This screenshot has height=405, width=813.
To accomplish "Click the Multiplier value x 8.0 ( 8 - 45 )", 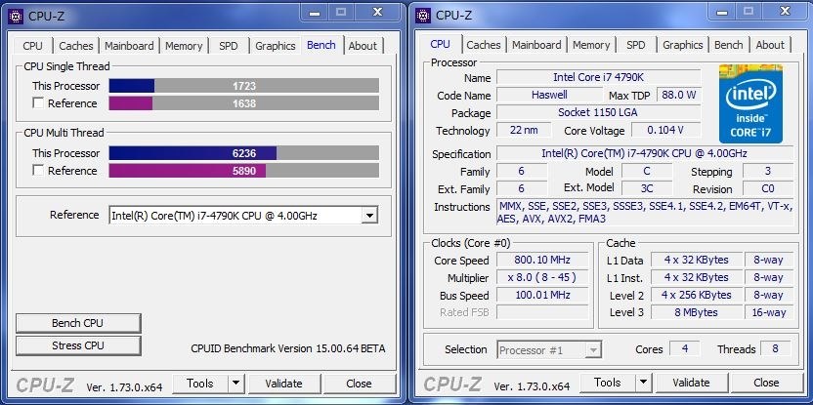I will tap(542, 277).
